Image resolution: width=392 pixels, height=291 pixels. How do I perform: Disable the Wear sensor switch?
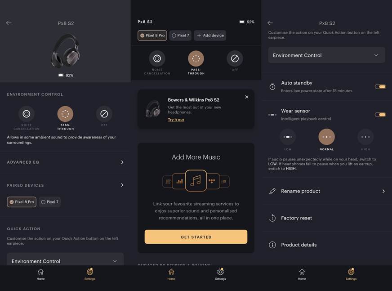[x=380, y=115]
